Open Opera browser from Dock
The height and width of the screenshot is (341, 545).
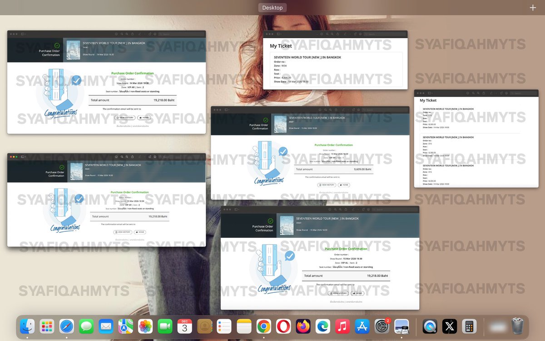click(284, 326)
